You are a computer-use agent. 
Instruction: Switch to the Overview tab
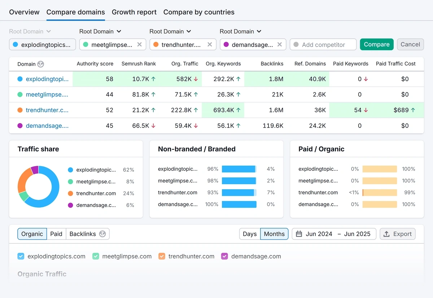coord(24,12)
